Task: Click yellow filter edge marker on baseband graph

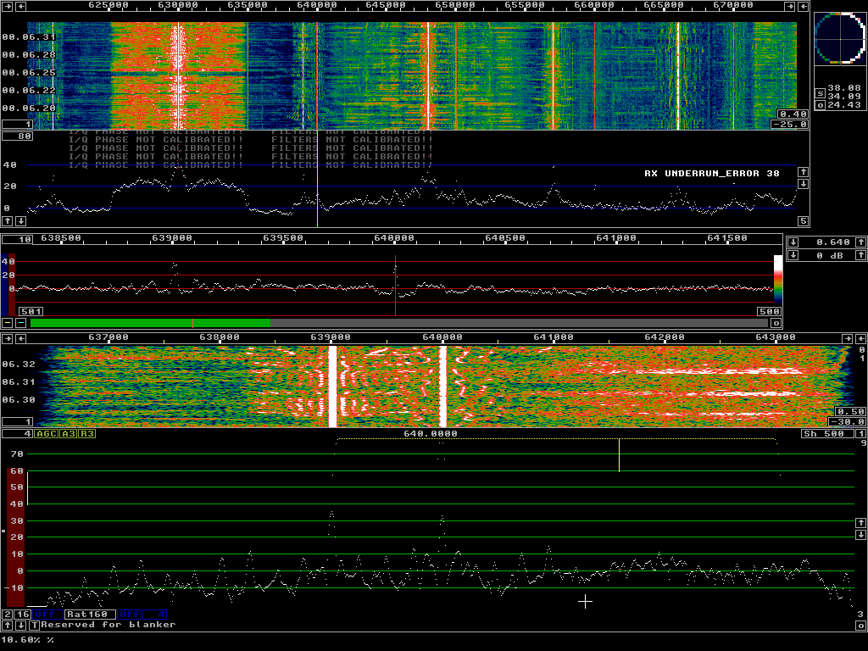Action: 619,455
